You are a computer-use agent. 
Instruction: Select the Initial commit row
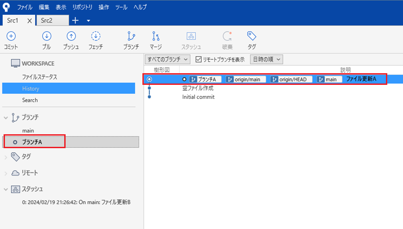(199, 97)
